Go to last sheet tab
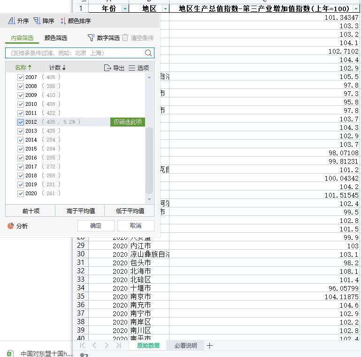 [x=118, y=345]
